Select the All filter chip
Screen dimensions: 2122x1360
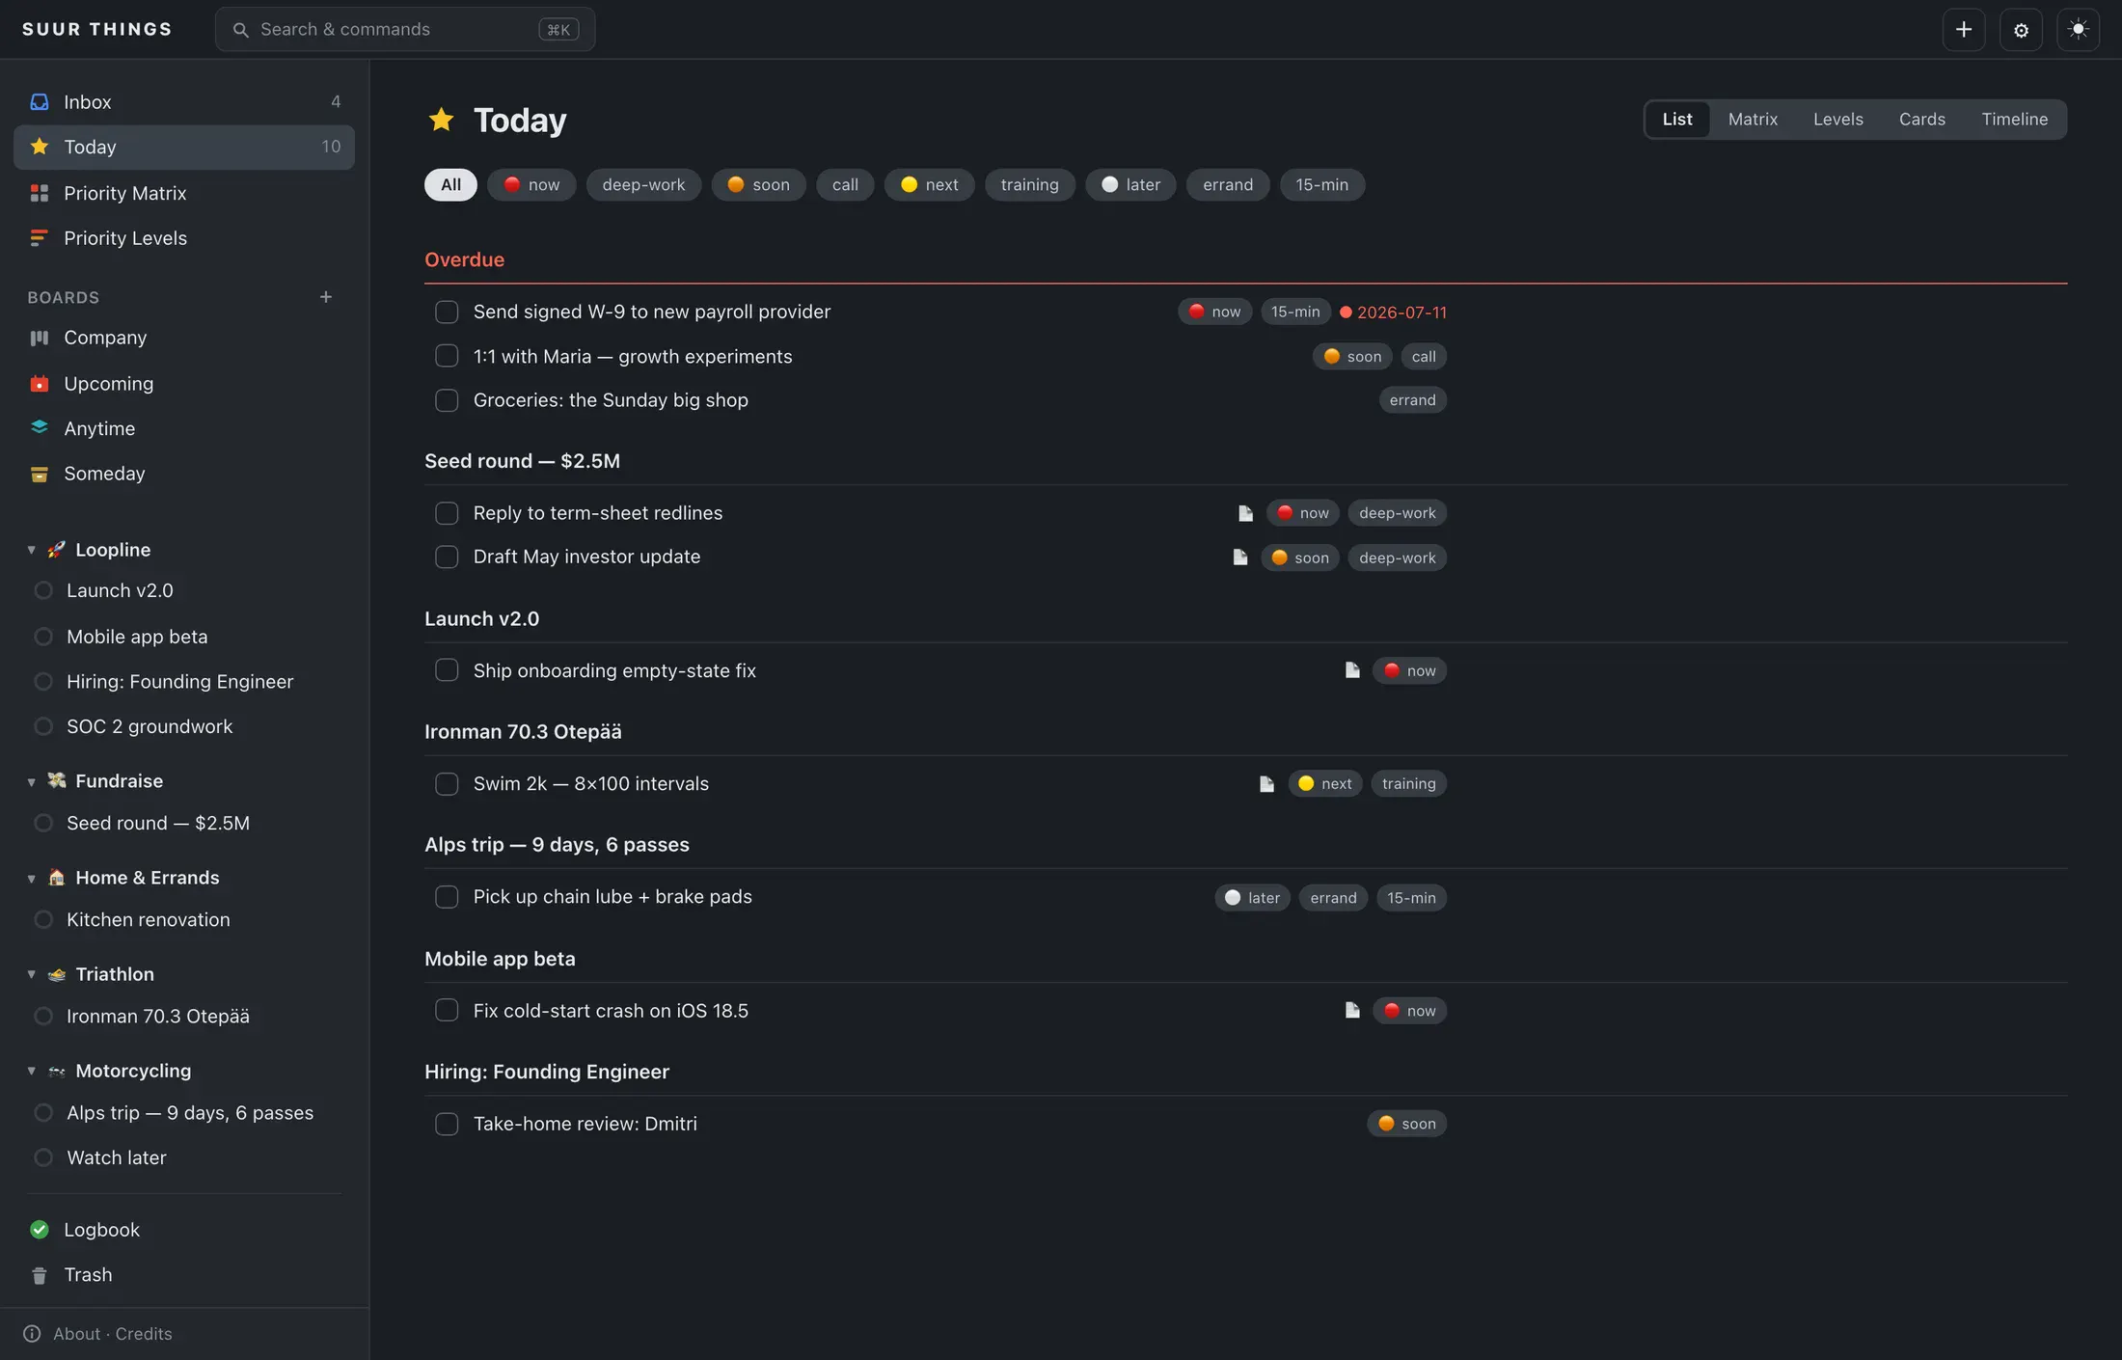point(450,185)
